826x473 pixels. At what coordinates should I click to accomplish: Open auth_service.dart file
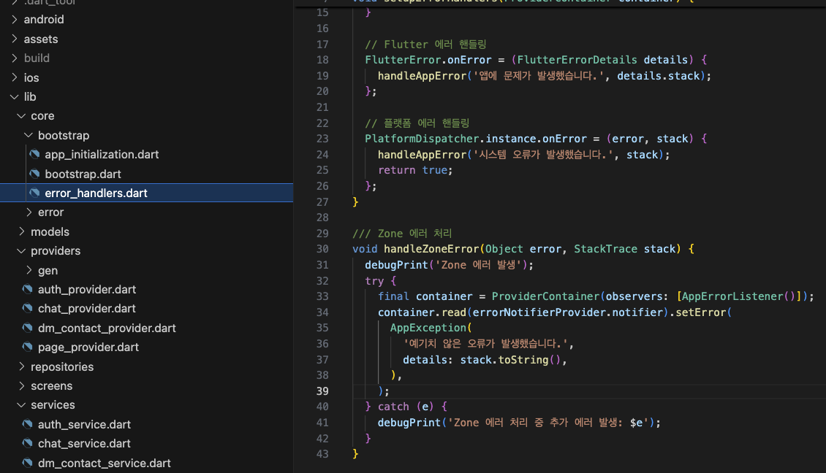tap(84, 424)
